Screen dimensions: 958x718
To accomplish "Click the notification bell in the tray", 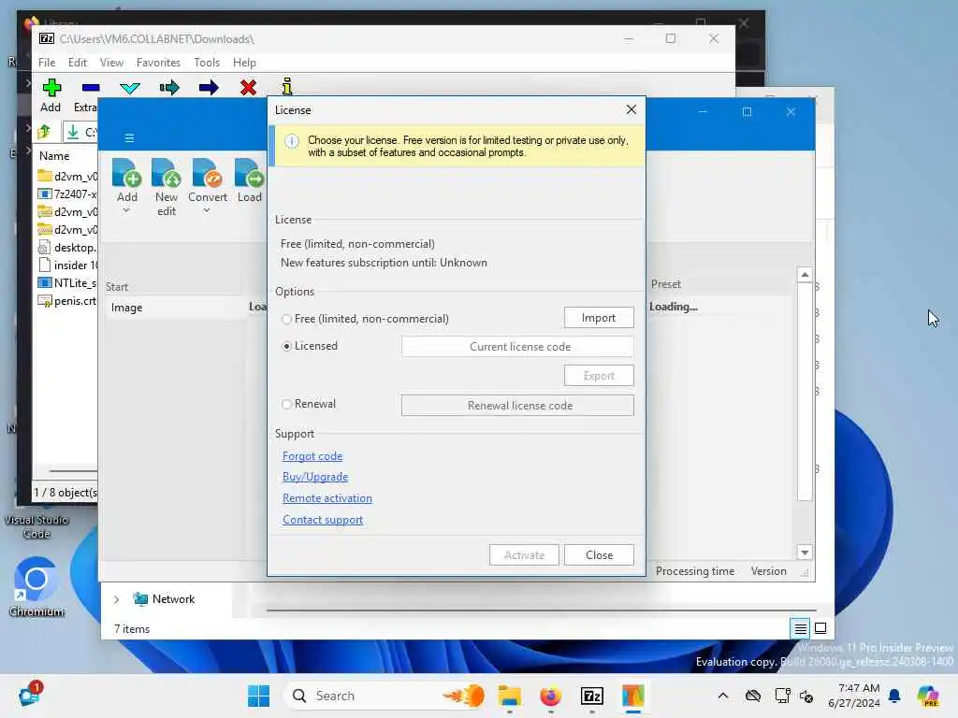I will tap(894, 696).
